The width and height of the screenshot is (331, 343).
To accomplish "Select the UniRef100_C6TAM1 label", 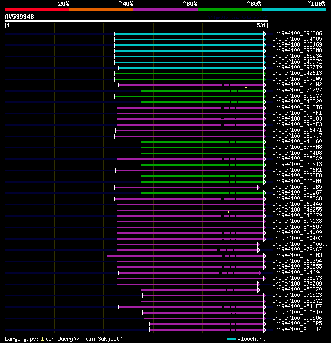I will (x=297, y=181).
